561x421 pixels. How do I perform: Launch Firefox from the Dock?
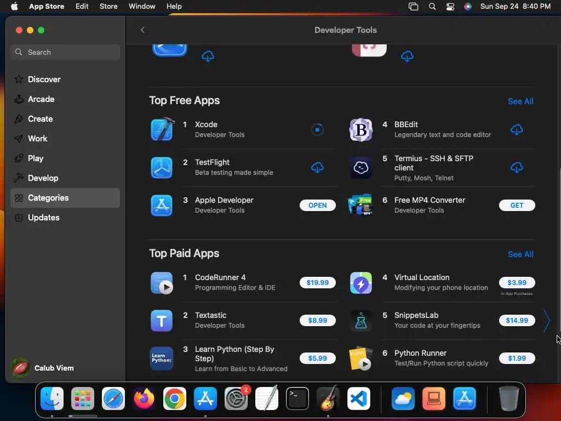[144, 399]
